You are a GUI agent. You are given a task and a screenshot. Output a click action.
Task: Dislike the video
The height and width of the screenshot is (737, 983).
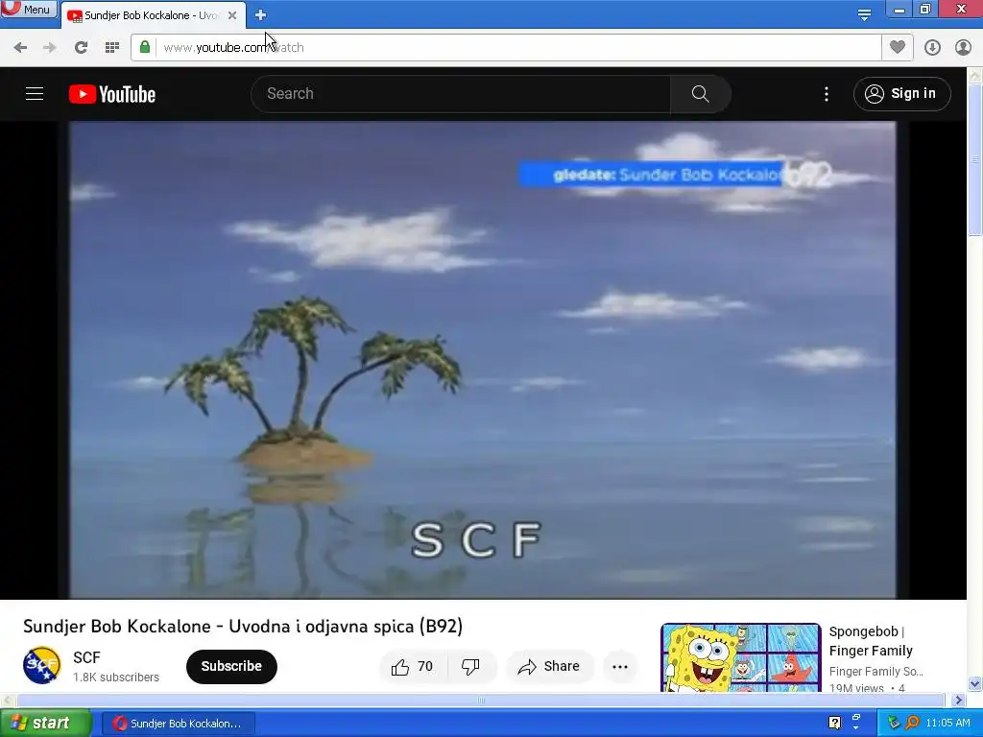pos(471,666)
